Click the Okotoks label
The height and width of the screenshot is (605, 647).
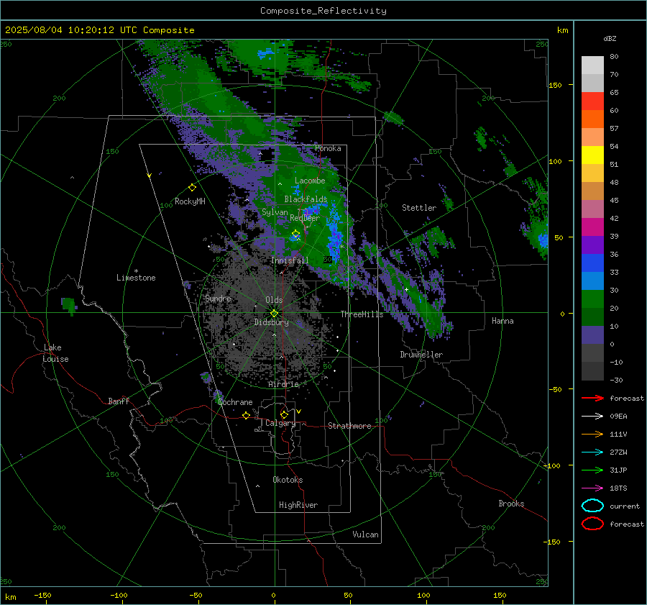(x=288, y=480)
